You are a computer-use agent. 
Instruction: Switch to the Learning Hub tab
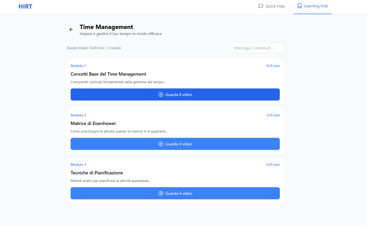[312, 6]
